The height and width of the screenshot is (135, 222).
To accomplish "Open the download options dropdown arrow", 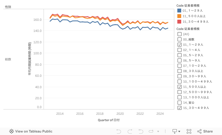I will tap(179, 131).
